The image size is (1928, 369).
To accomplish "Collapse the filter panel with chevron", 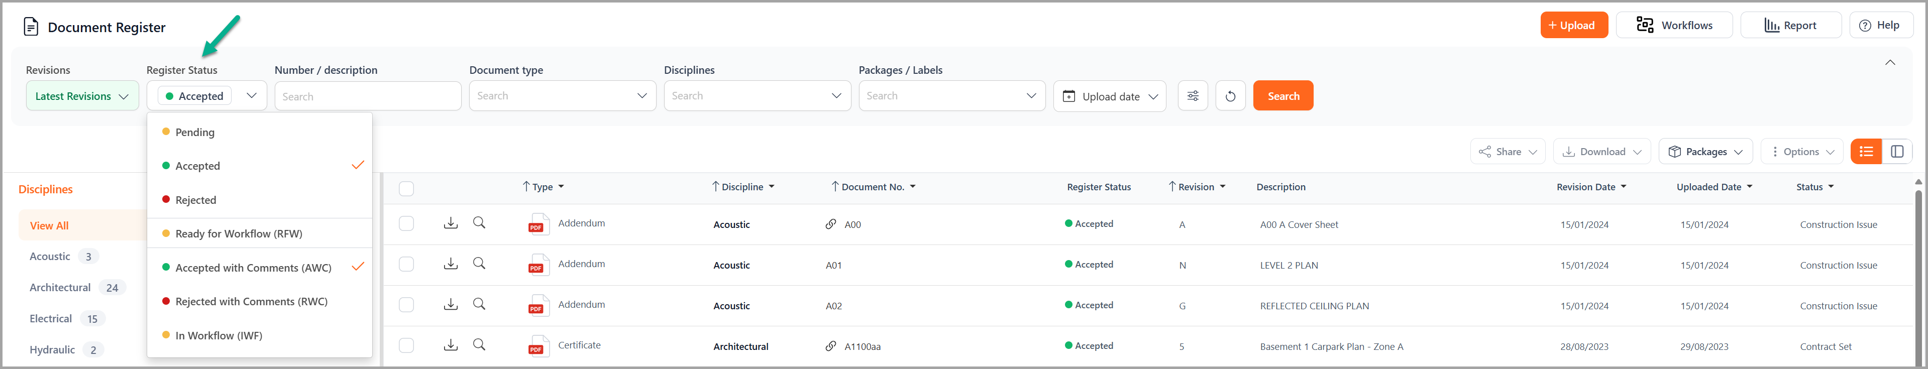I will (1889, 63).
